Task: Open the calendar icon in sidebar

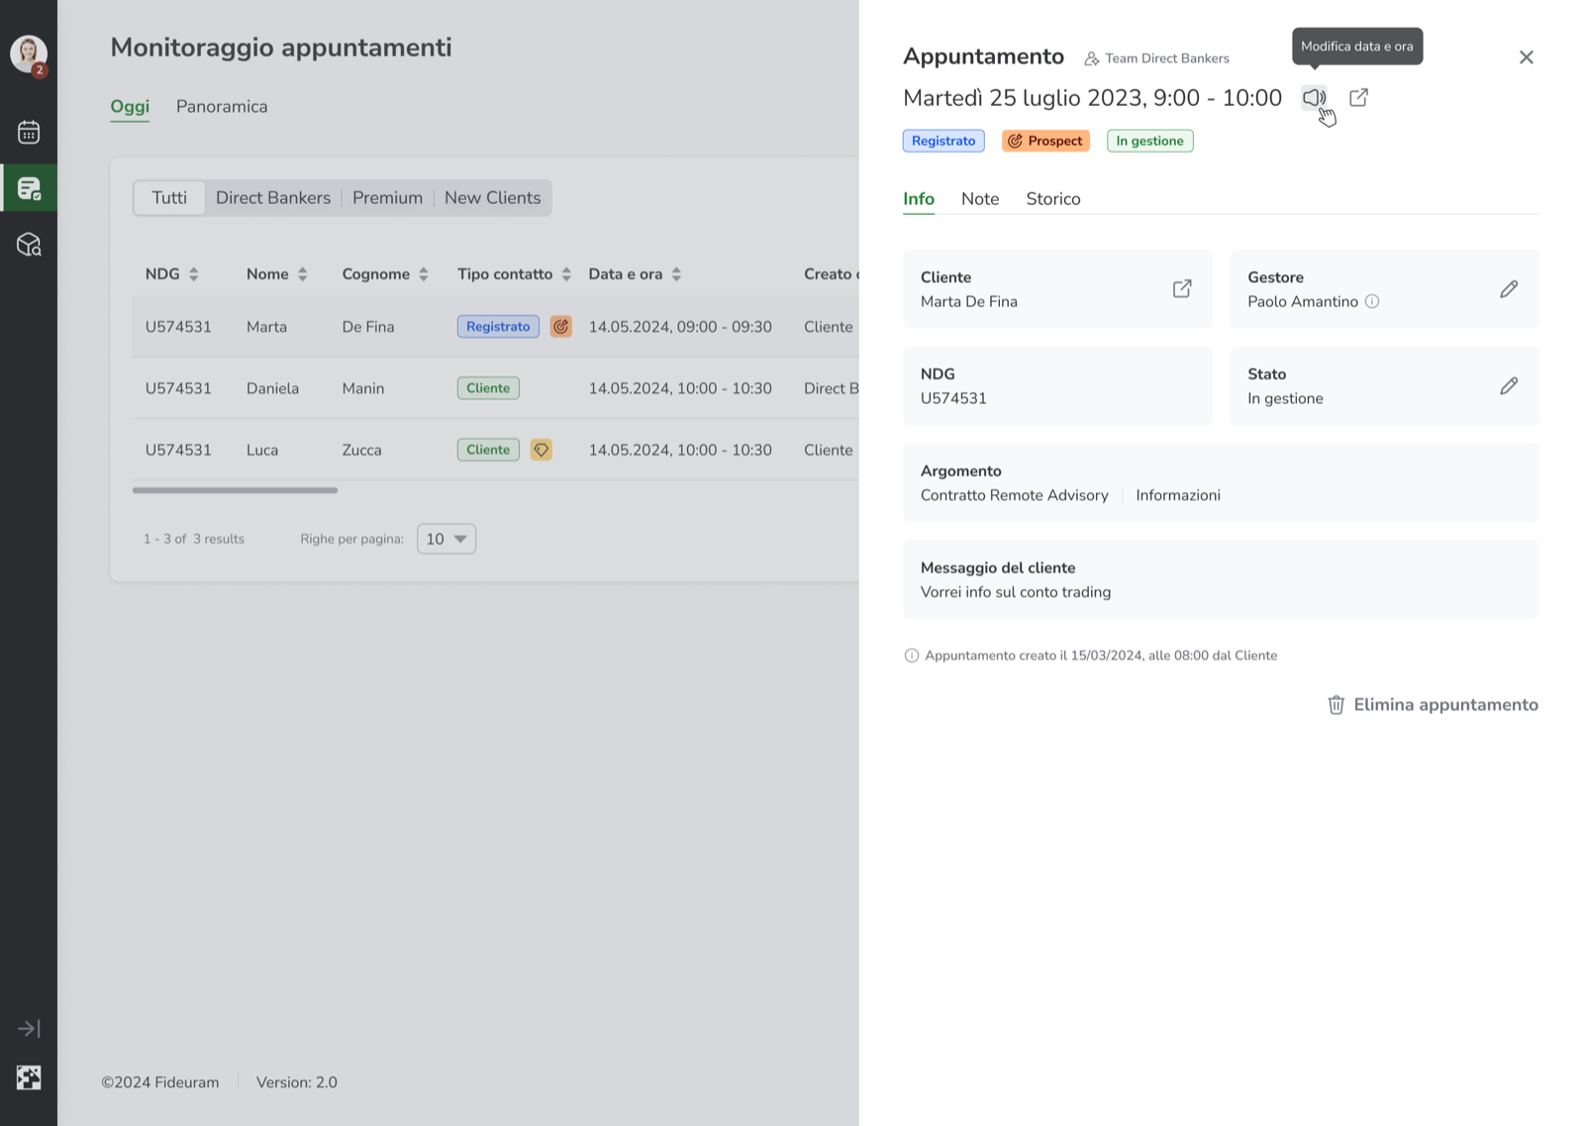Action: point(29,132)
